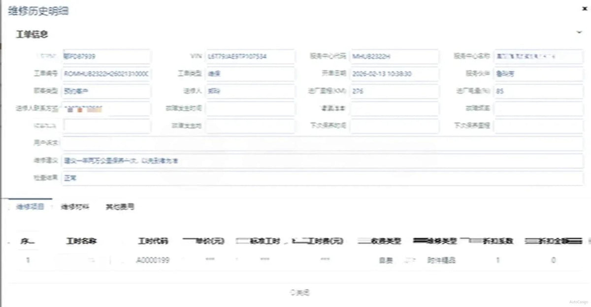Click the VIN input field
The height and width of the screenshot is (307, 591).
click(x=250, y=56)
